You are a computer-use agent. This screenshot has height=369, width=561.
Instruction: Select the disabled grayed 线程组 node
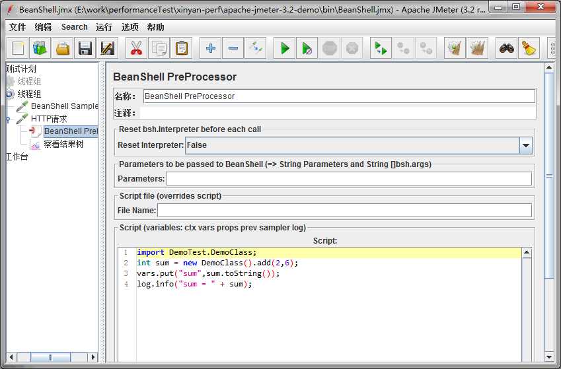click(x=29, y=82)
